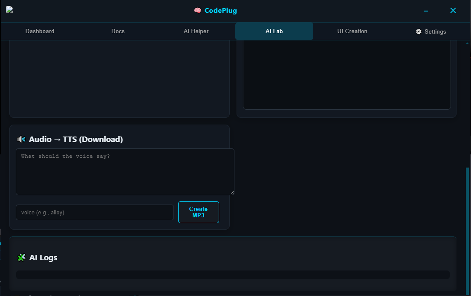The image size is (471, 296).
Task: Click the 'What should the voice say?' textarea
Action: [x=125, y=171]
